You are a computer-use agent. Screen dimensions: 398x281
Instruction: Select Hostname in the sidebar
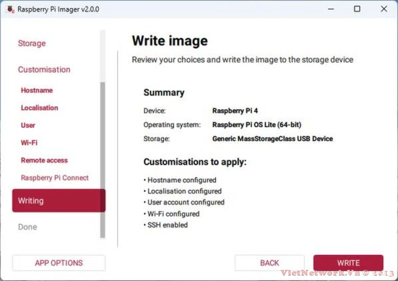37,90
